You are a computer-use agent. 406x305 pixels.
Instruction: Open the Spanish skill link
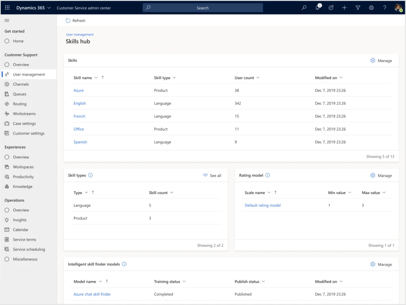[80, 142]
